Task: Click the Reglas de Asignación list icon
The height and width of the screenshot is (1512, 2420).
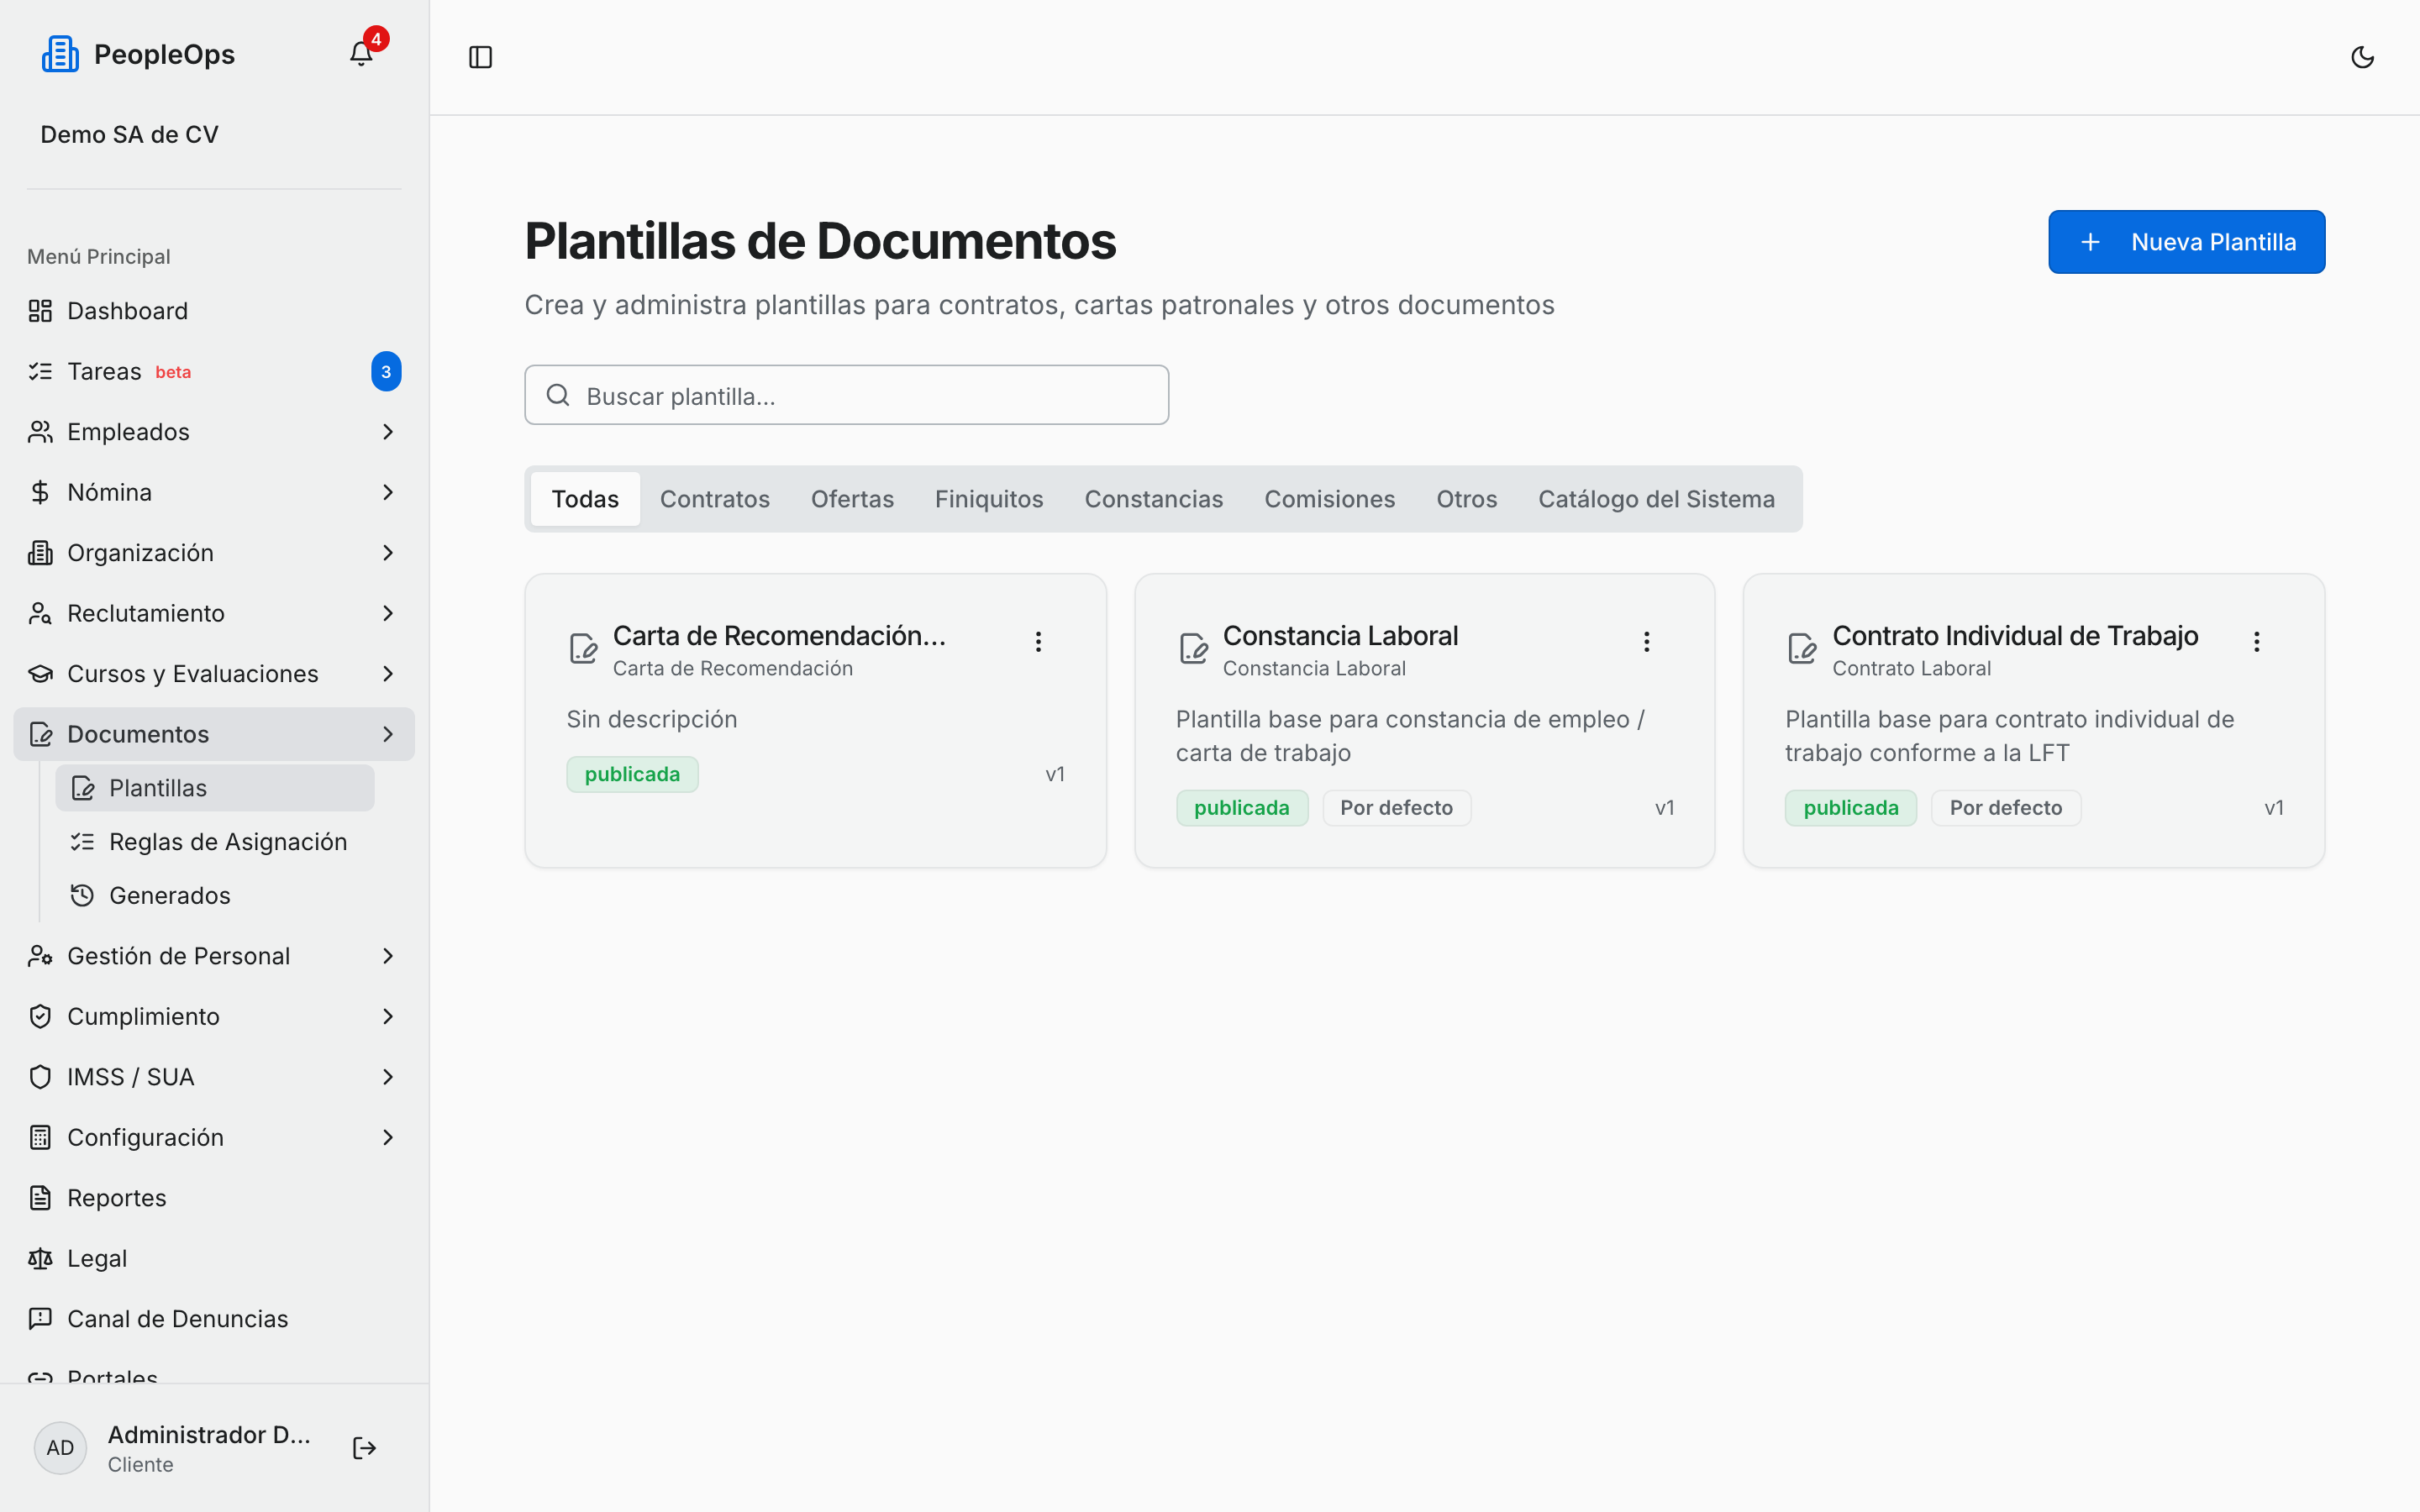Action: (x=82, y=842)
